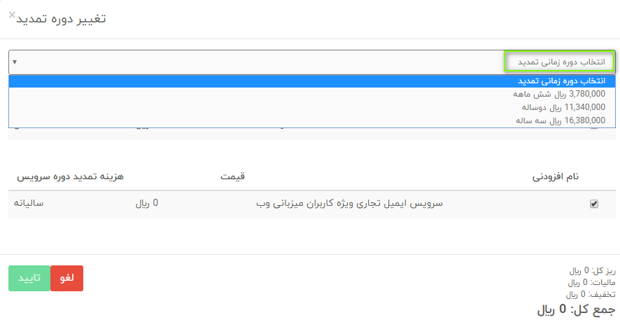Click the مالیات tax line

click(591, 283)
